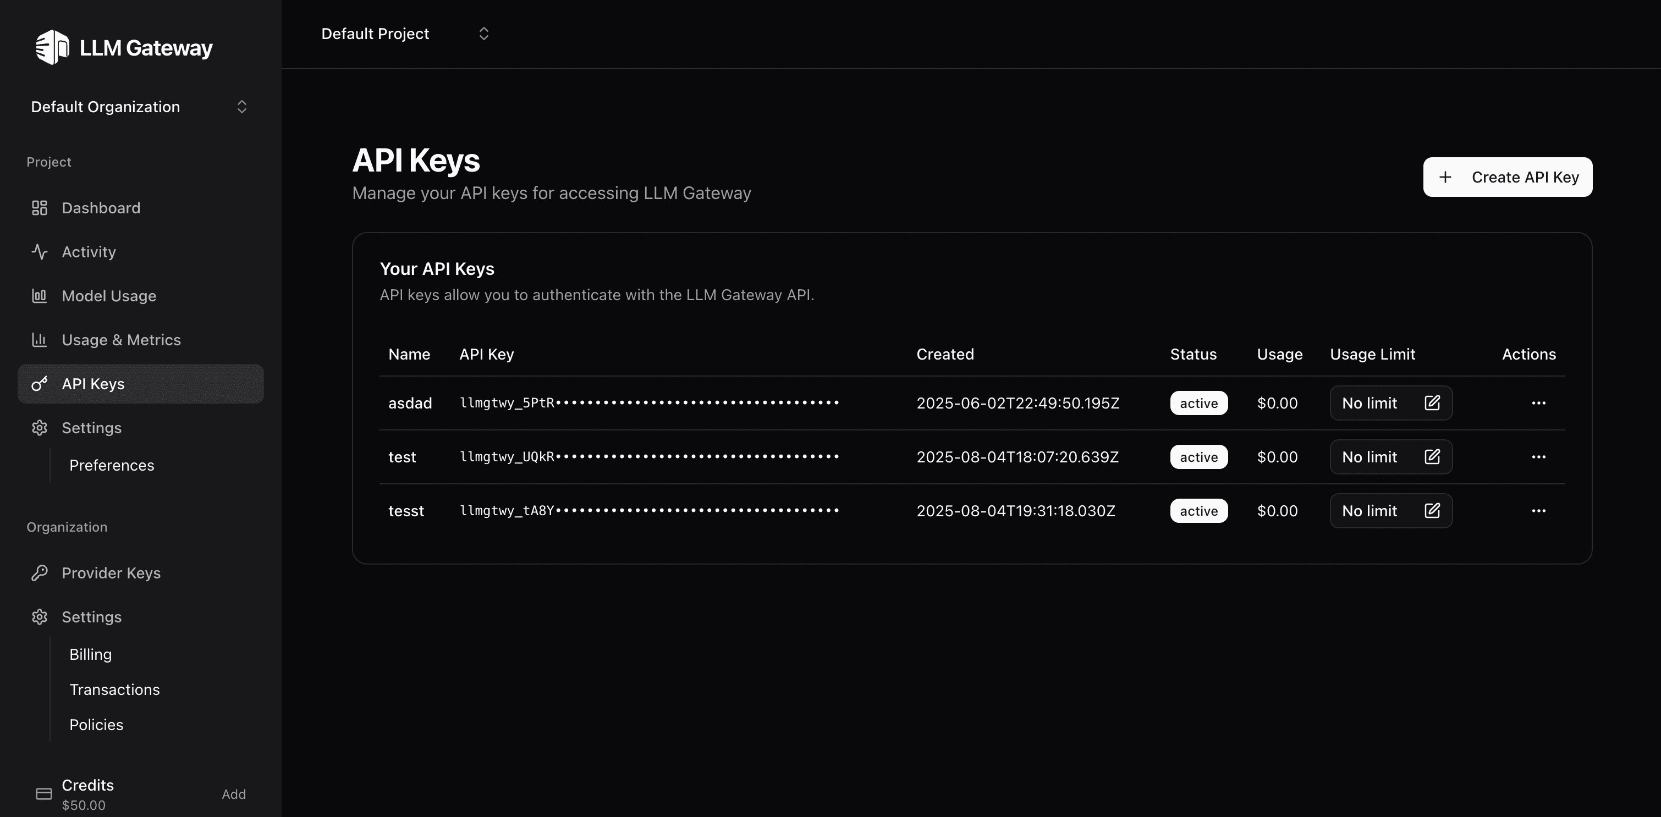Click the active status badge for asdad
Screen dimensions: 1661x817
coord(1198,402)
